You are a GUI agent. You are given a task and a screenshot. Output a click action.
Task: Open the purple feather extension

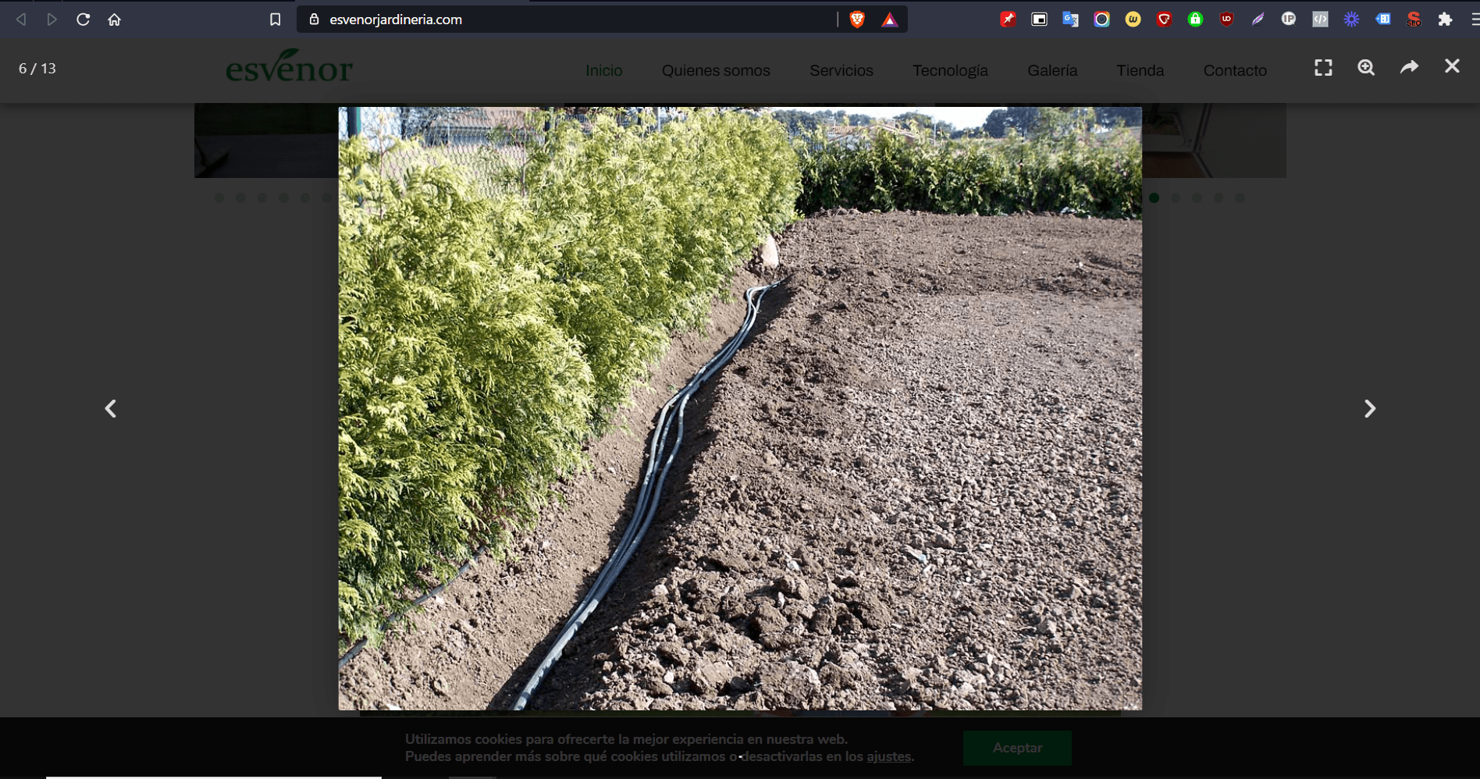click(1258, 20)
